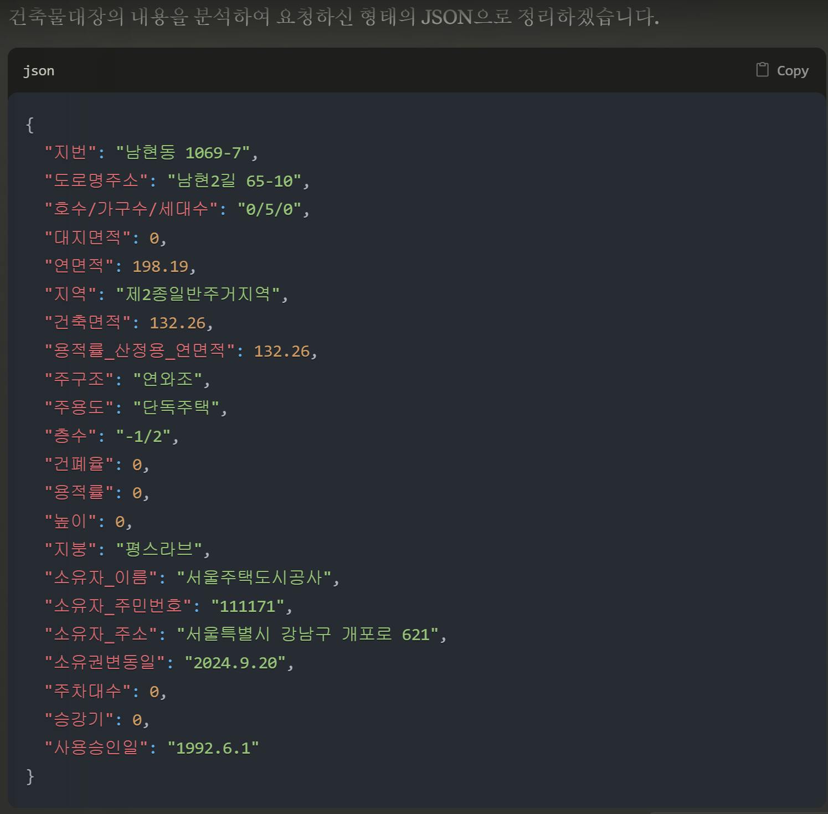This screenshot has width=828, height=814.
Task: Click the value "서울특별시 강남구 개포로 621"
Action: point(308,634)
